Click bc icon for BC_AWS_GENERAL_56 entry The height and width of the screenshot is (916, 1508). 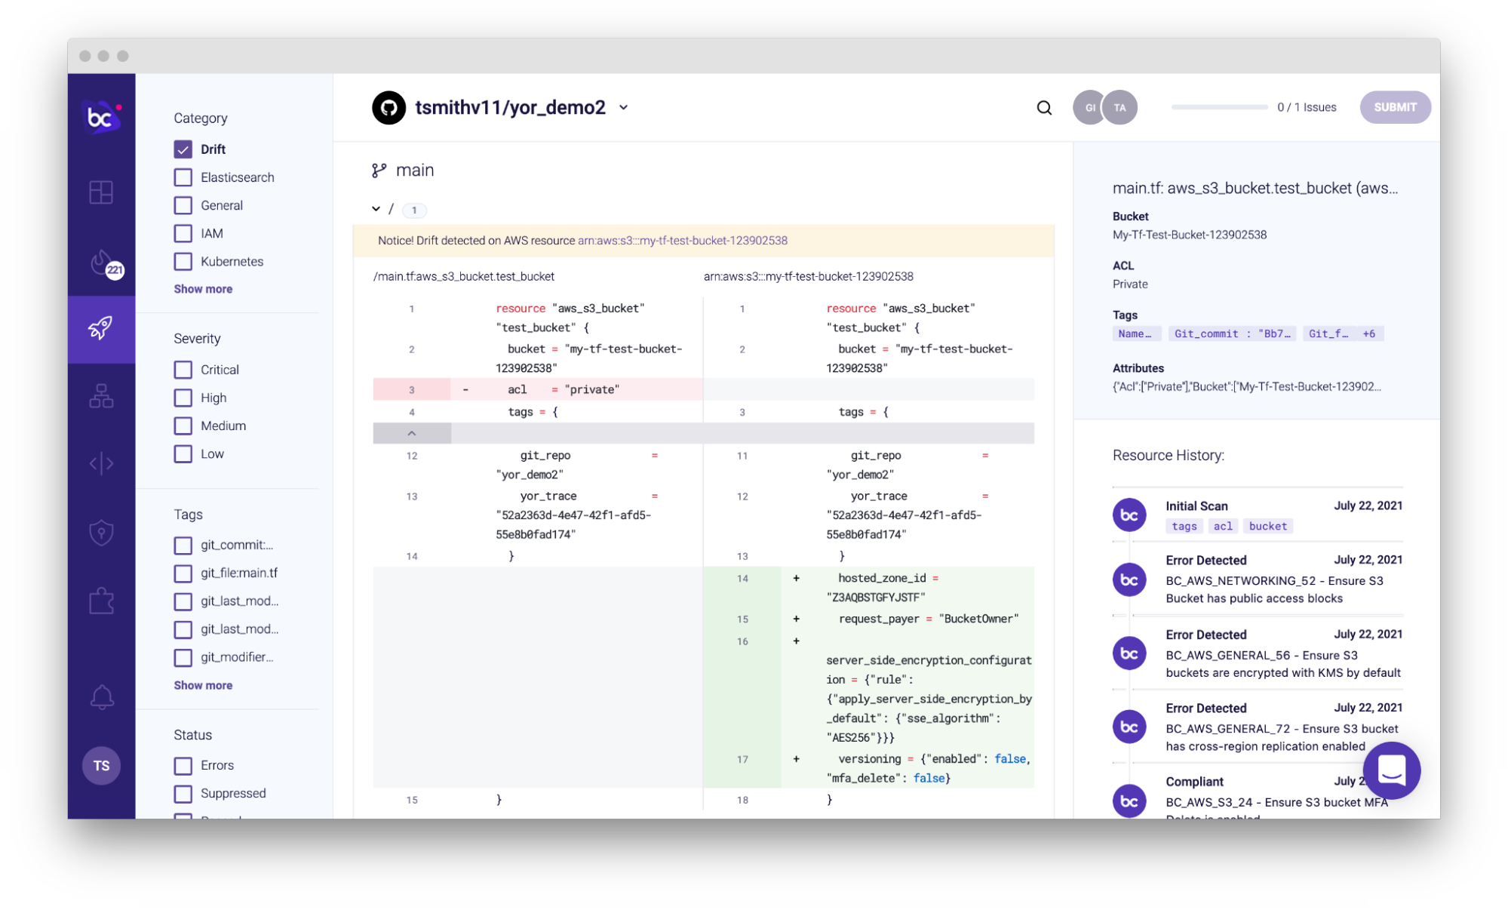click(1129, 653)
